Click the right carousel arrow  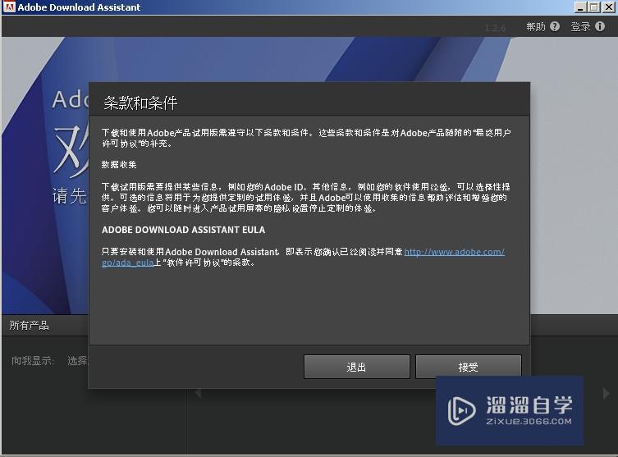tap(606, 393)
